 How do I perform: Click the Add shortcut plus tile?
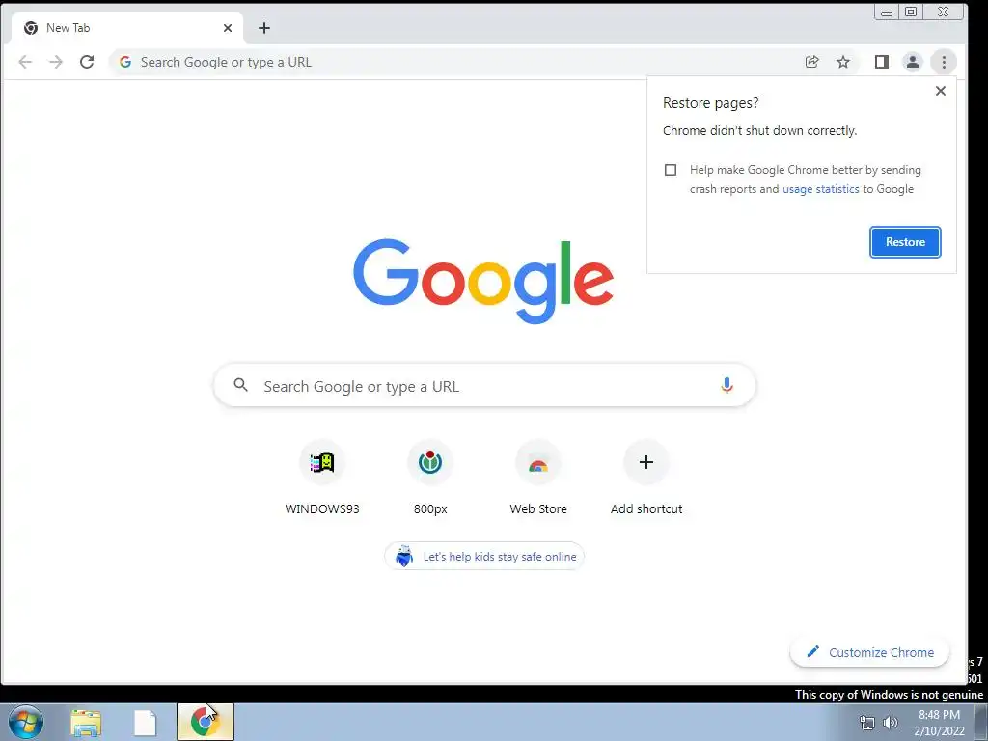point(645,479)
